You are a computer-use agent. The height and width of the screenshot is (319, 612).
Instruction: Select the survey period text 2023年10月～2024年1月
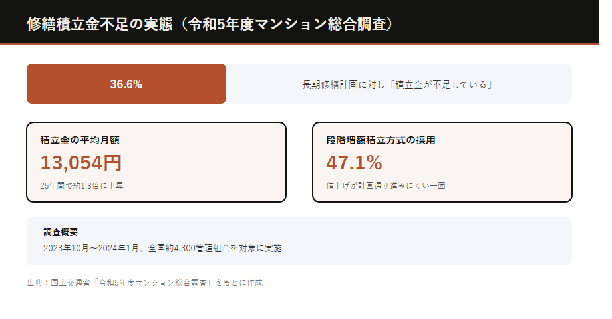tap(91, 248)
